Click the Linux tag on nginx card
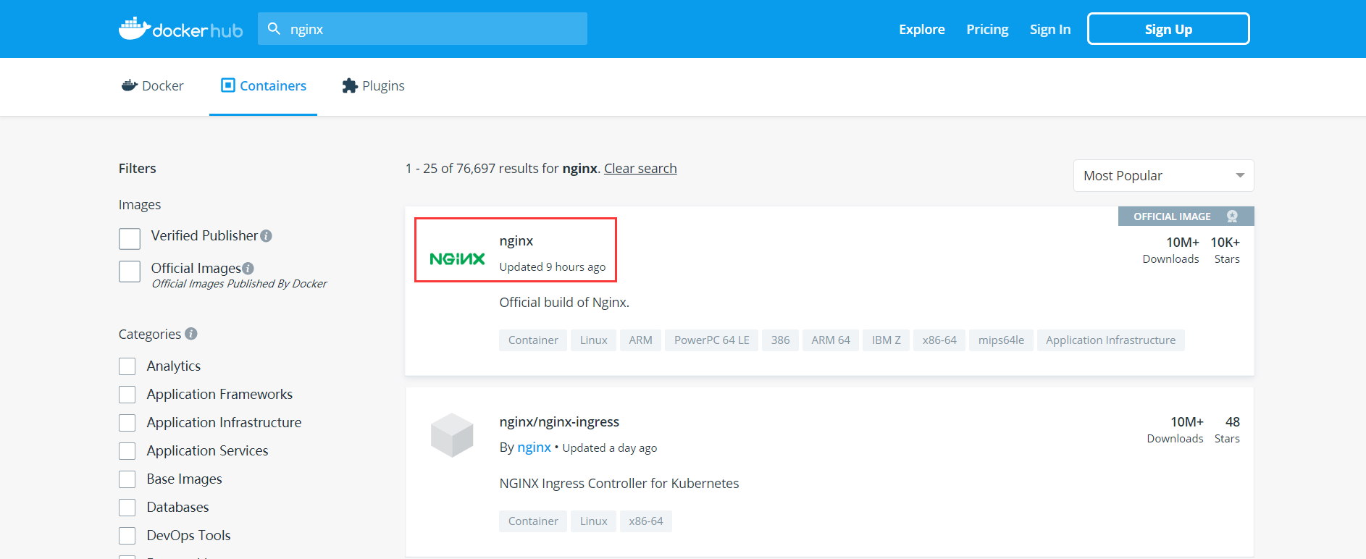 [593, 340]
